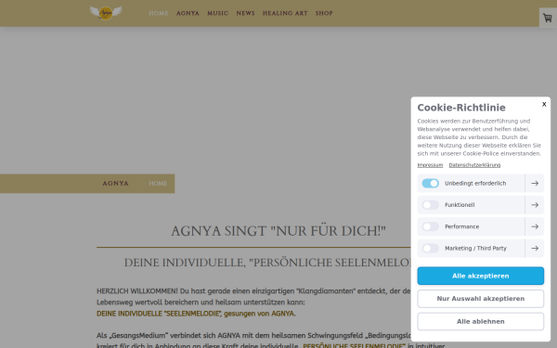The height and width of the screenshot is (348, 557).
Task: Toggle the Unbedingt erforderlich switch
Action: 430,183
